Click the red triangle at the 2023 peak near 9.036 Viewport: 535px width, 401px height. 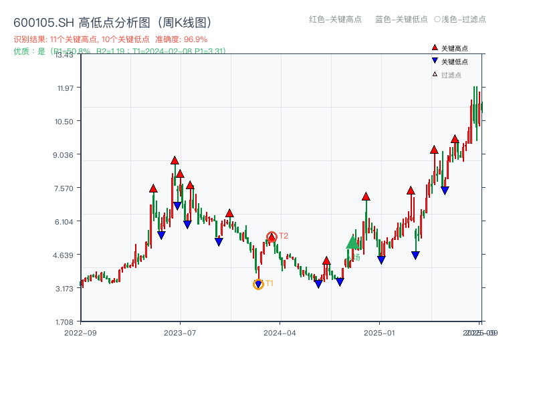click(175, 159)
